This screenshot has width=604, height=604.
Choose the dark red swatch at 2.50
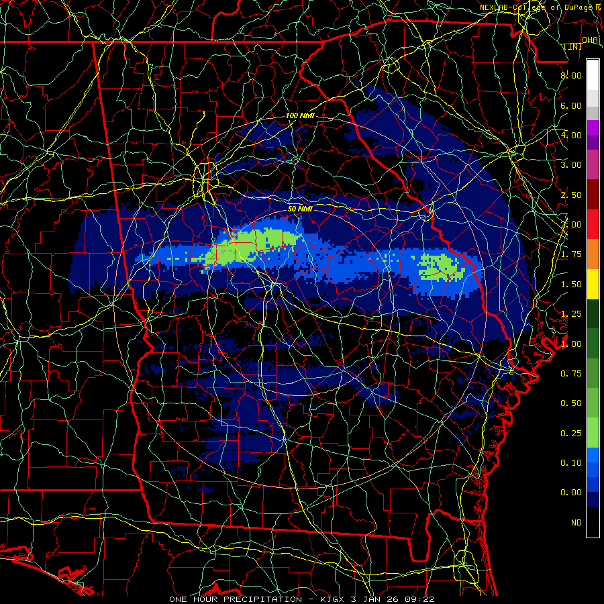(593, 195)
